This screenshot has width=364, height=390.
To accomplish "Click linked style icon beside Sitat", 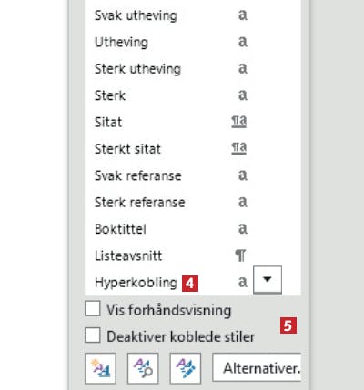I will pyautogui.click(x=239, y=122).
